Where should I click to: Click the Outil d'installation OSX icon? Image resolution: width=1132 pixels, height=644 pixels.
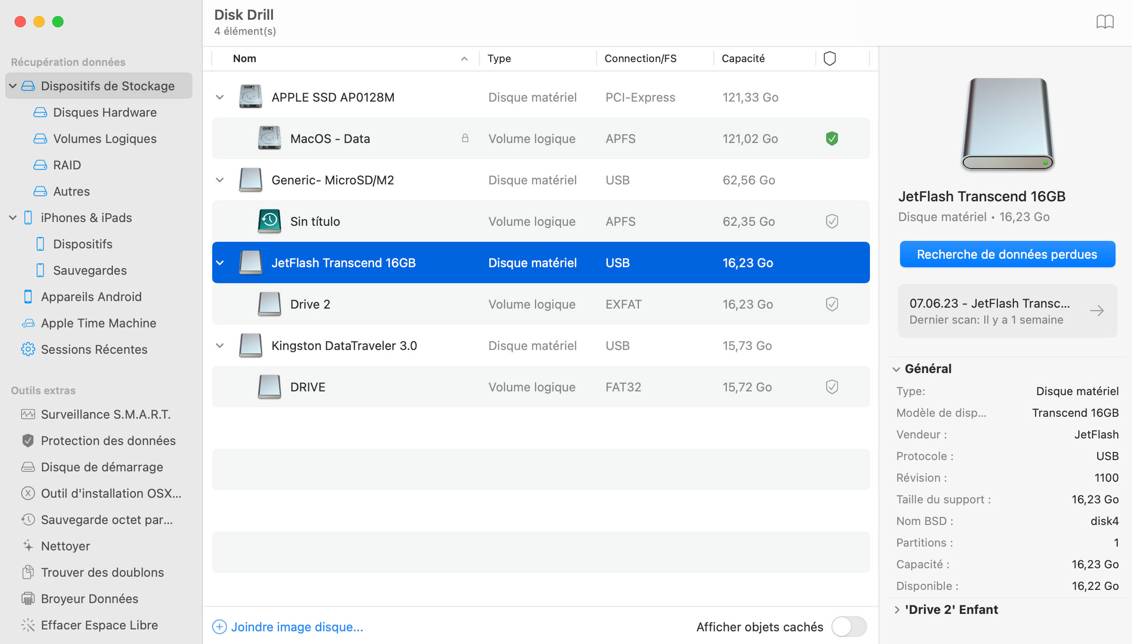[28, 493]
